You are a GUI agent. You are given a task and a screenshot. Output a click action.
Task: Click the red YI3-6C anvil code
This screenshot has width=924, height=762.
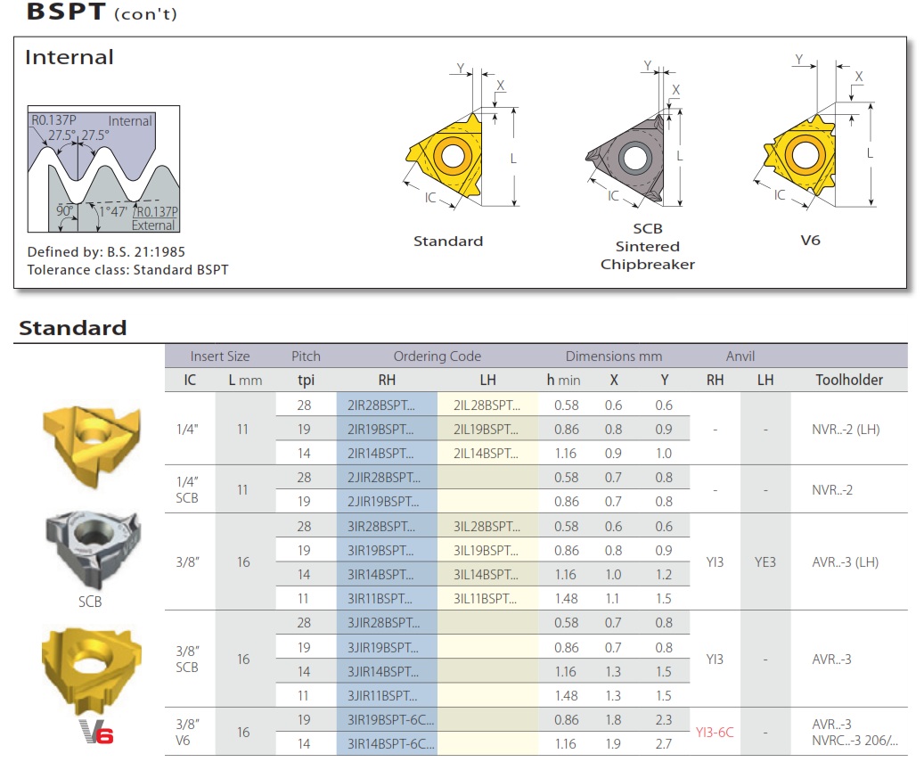click(715, 733)
